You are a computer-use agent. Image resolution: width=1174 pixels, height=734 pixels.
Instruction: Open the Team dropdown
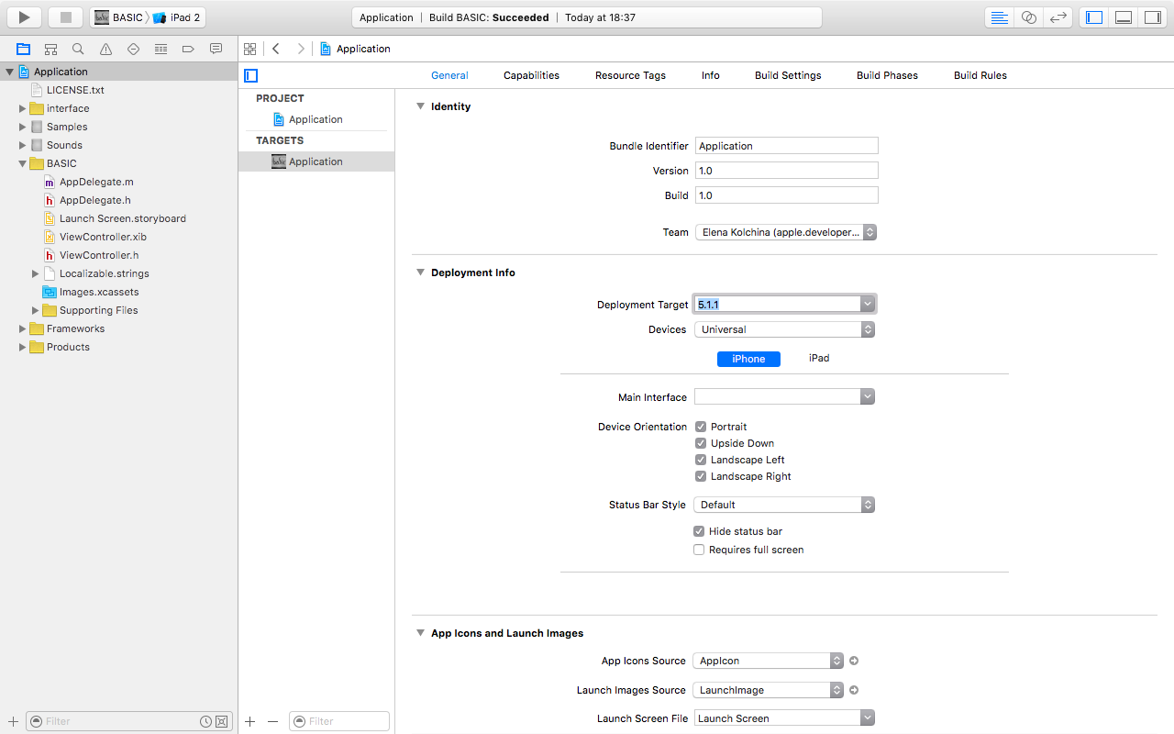[786, 232]
